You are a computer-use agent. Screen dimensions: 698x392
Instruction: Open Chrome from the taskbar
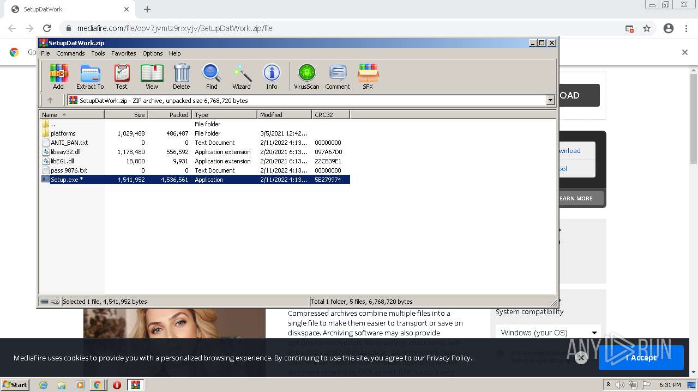tap(98, 385)
